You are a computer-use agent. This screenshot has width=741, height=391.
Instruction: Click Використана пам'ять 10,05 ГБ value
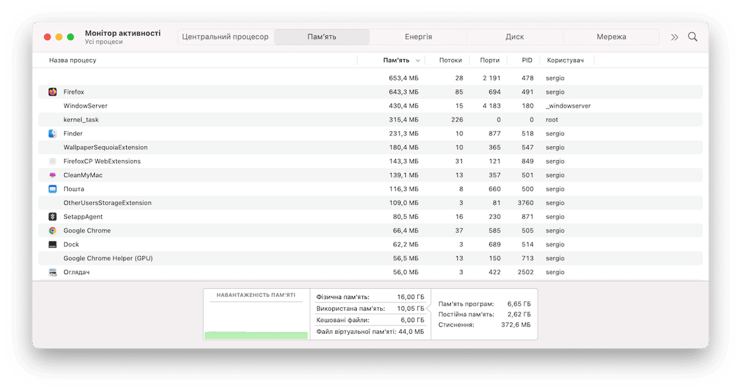[x=411, y=309]
